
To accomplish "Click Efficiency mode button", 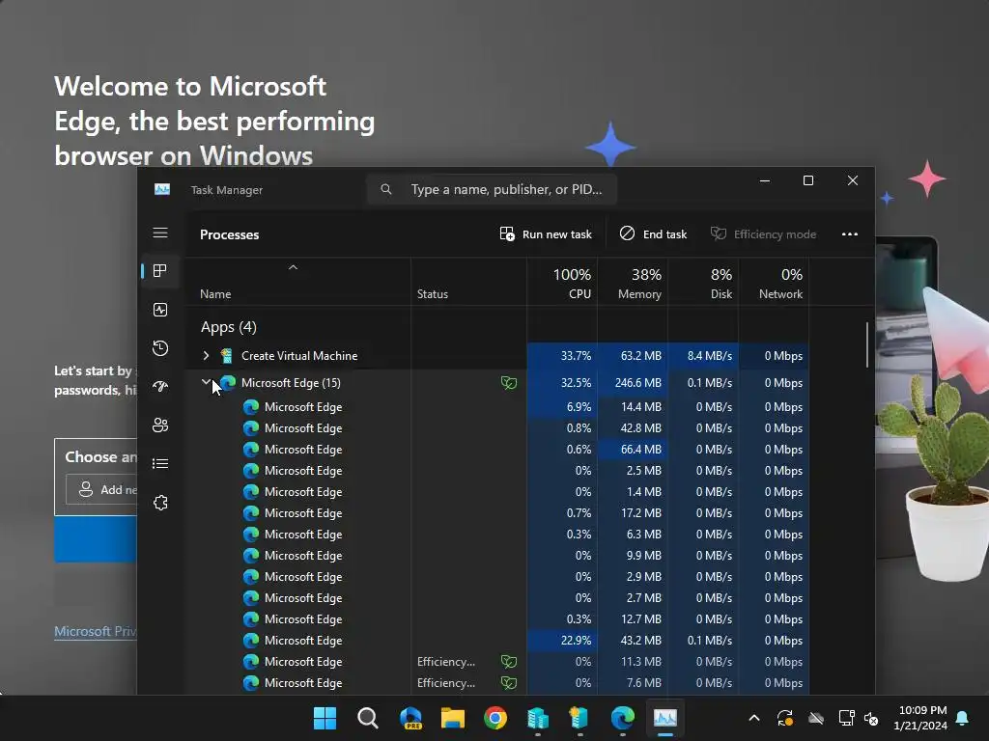I will (x=763, y=233).
